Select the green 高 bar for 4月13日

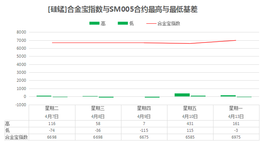click(x=228, y=96)
